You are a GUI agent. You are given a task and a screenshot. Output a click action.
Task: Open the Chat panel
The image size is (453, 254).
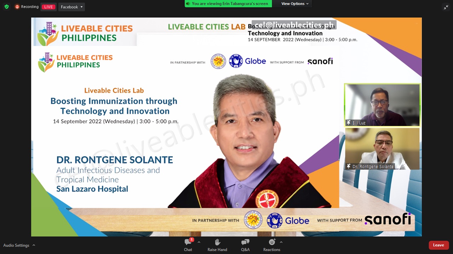188,245
